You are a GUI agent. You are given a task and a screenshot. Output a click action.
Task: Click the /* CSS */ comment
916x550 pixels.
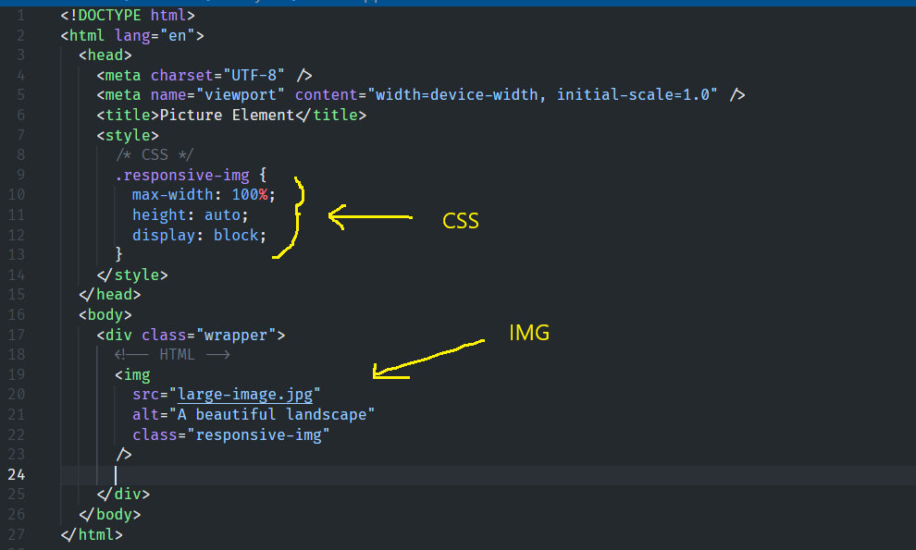(x=154, y=154)
